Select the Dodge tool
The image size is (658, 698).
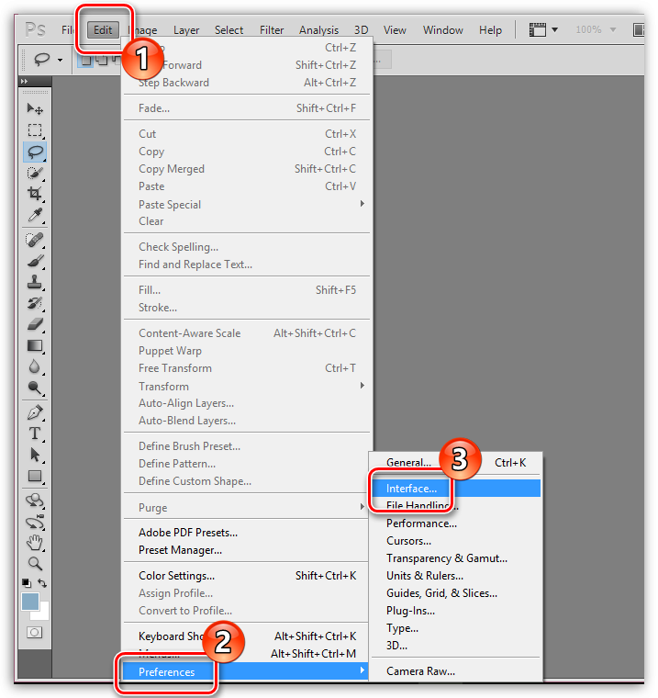(x=35, y=388)
